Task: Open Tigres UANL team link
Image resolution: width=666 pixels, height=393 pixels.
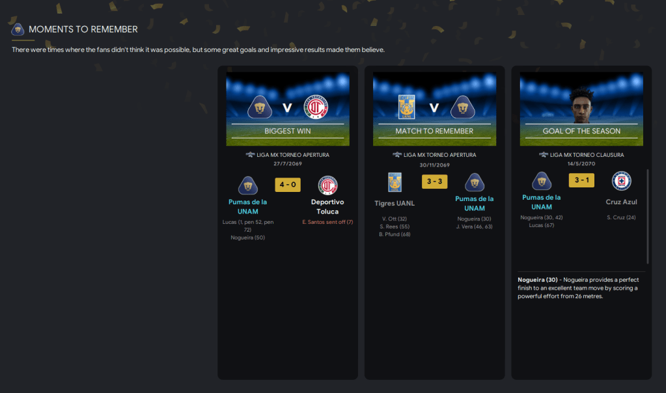Action: coord(395,203)
